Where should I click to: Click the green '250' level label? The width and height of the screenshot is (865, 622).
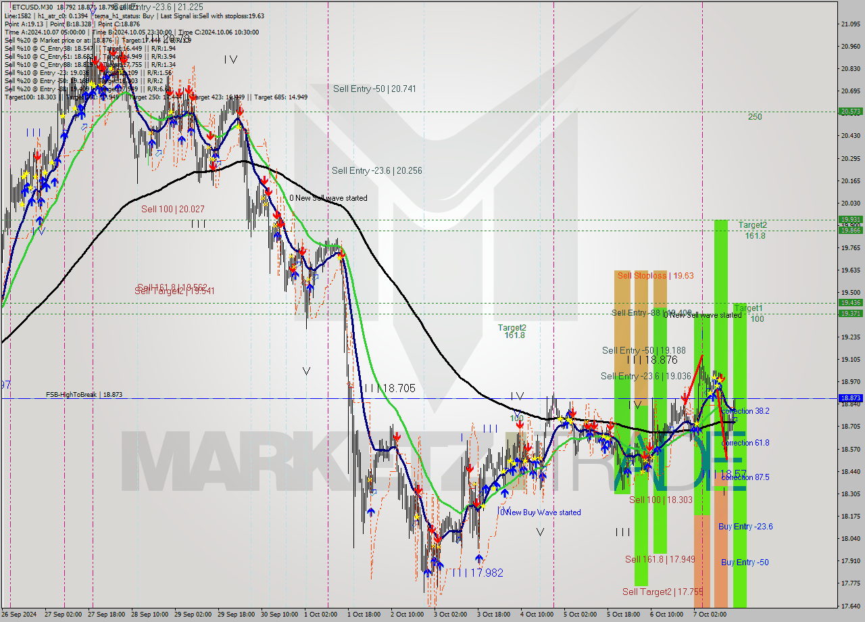pyautogui.click(x=755, y=116)
